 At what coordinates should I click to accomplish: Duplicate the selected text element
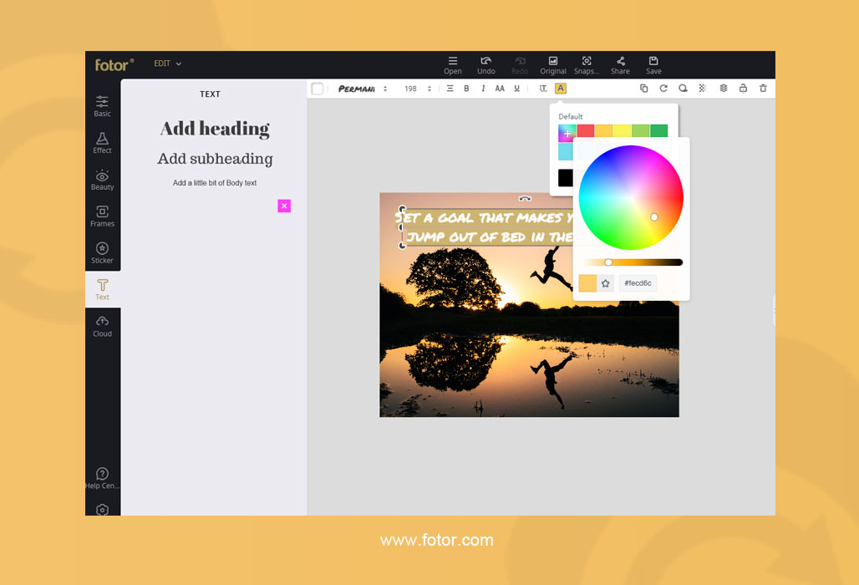click(x=643, y=89)
